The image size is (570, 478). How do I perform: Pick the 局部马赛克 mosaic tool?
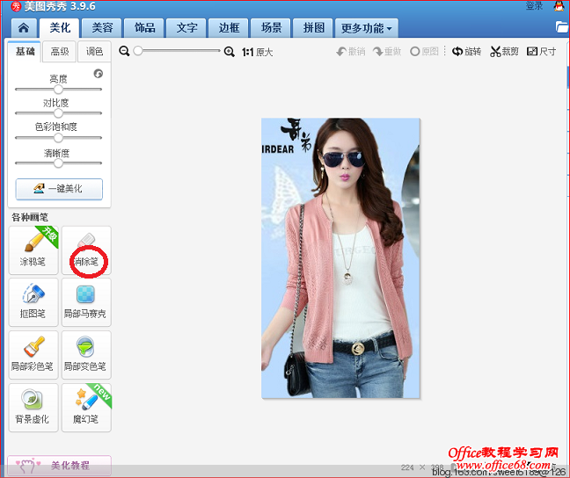(x=86, y=301)
